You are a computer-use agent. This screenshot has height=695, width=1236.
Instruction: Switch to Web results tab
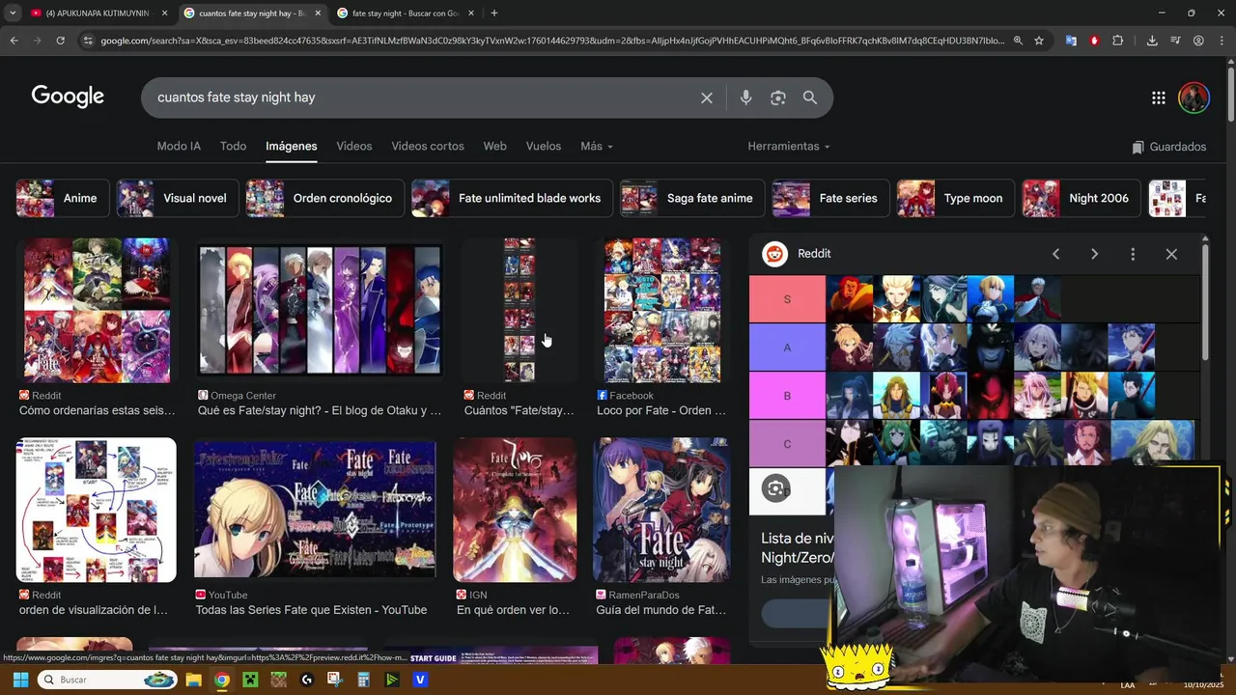(494, 146)
